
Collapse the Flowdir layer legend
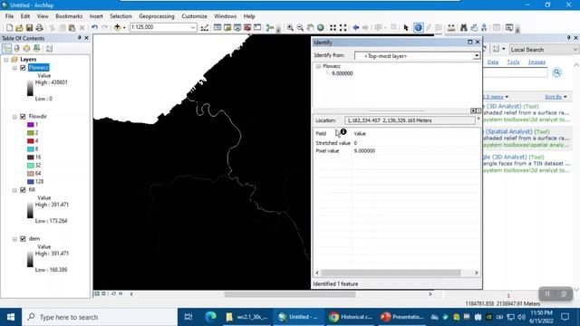[x=14, y=117]
